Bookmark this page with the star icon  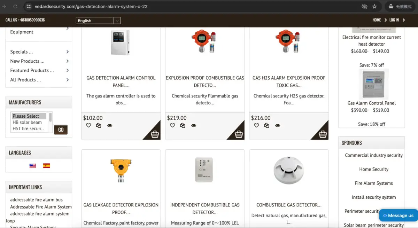coord(374,7)
